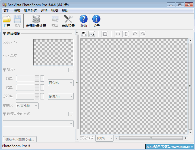This screenshot has height=150, width=195.
Task: Click the PhotoZoom app icon in title bar
Action: click(4, 5)
